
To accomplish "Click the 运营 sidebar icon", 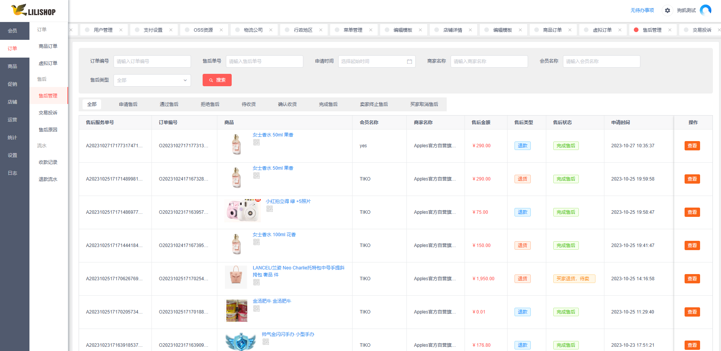I will pos(12,119).
